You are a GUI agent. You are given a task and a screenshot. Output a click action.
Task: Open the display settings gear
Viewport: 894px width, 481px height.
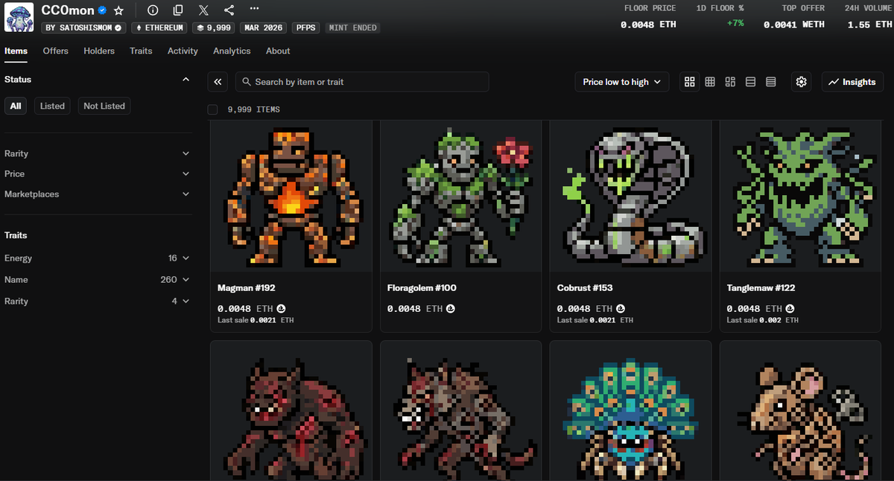point(802,82)
